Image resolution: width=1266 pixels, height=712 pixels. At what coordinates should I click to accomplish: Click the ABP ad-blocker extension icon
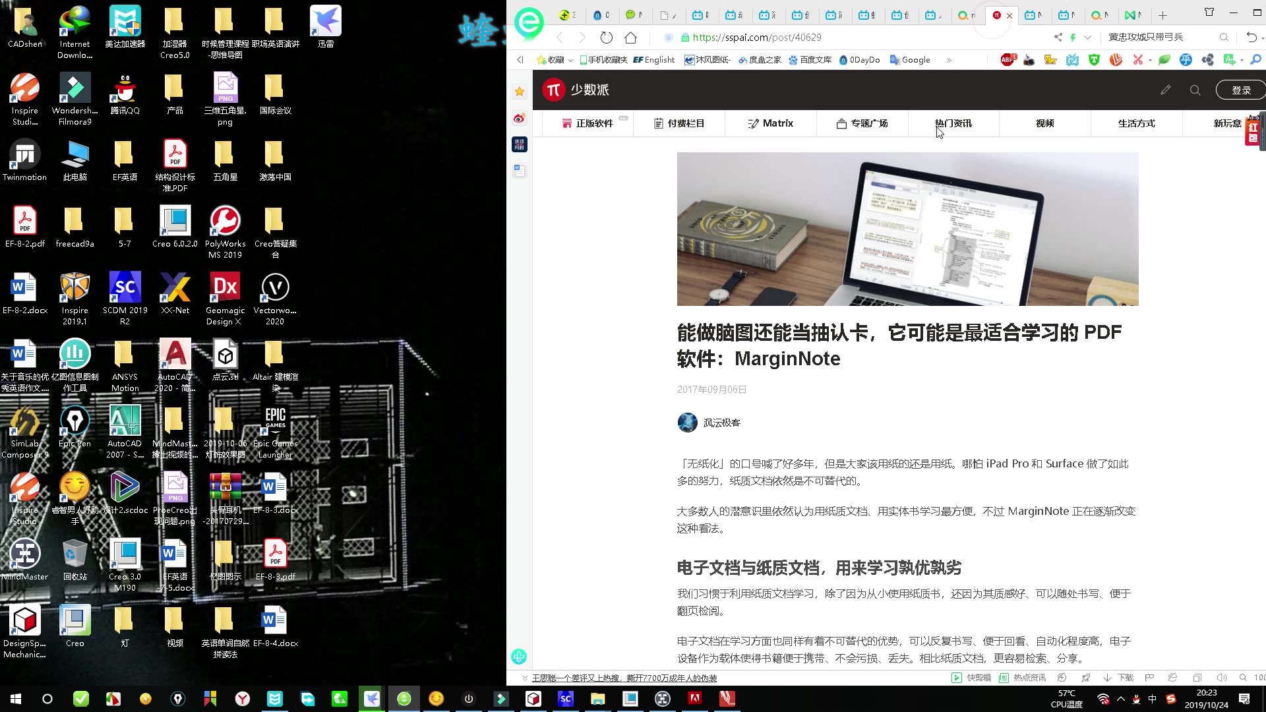point(1008,60)
